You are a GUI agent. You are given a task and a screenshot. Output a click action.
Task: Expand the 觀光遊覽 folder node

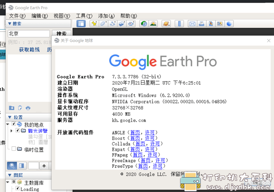12,130
